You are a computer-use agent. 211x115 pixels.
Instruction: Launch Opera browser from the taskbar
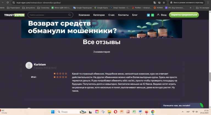pos(115,112)
